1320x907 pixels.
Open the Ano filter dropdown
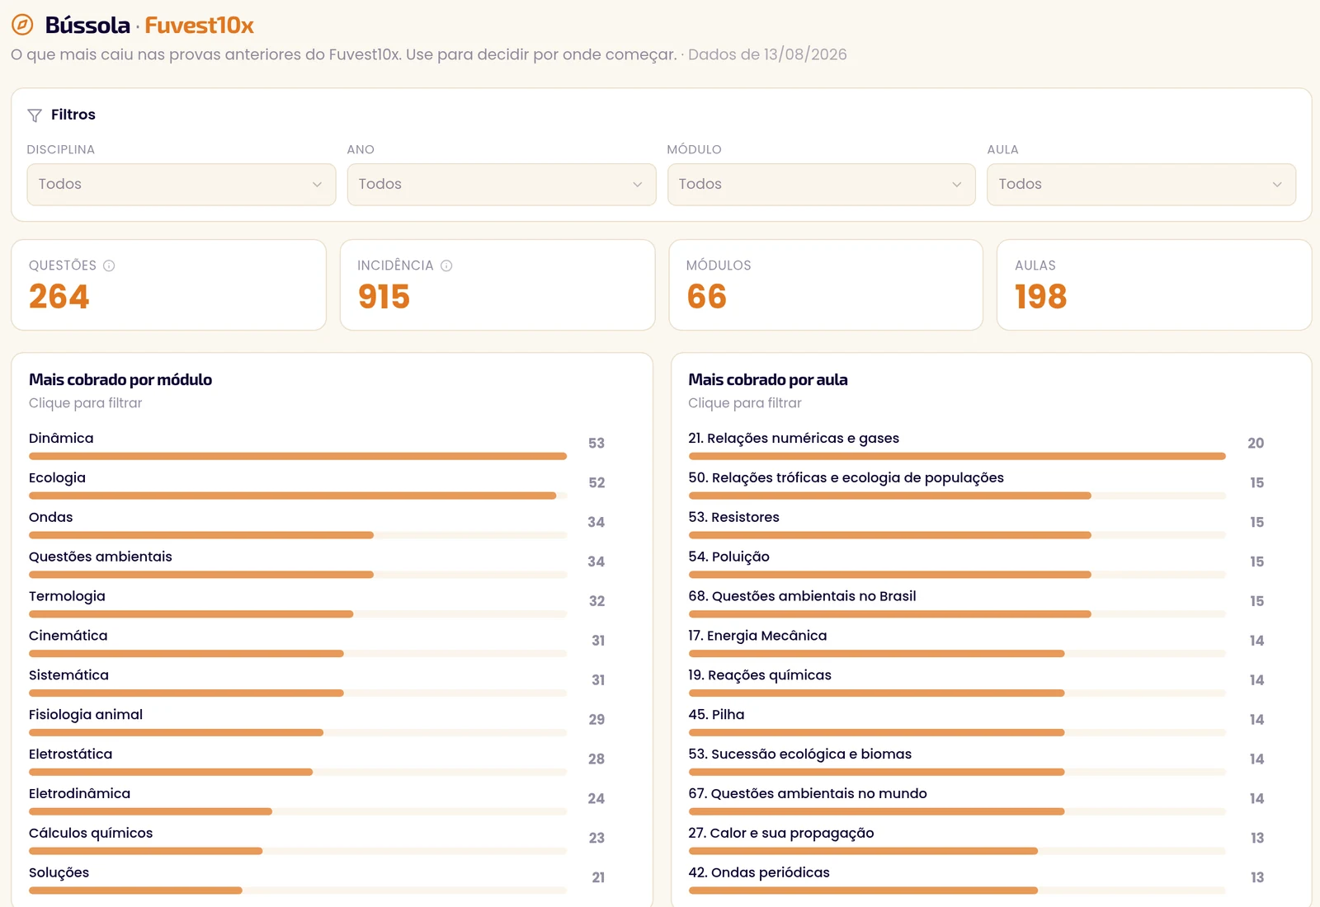[502, 185]
